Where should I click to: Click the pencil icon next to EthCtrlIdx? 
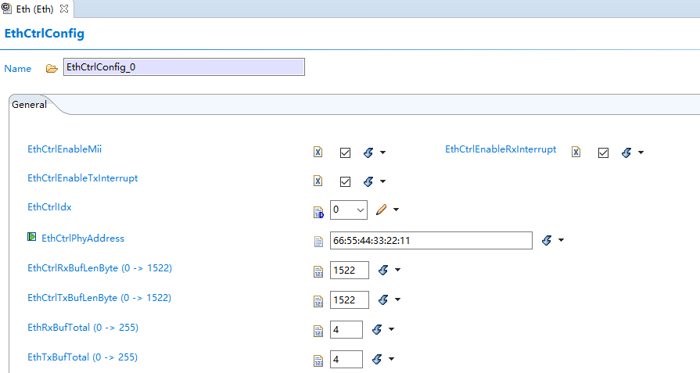382,210
